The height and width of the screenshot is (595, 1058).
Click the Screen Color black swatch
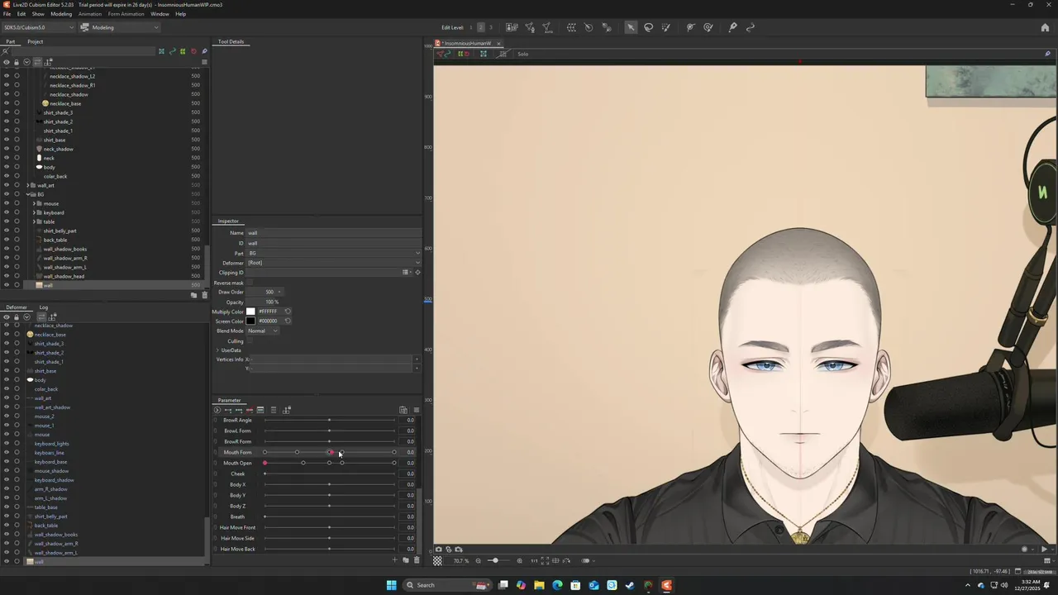(250, 321)
